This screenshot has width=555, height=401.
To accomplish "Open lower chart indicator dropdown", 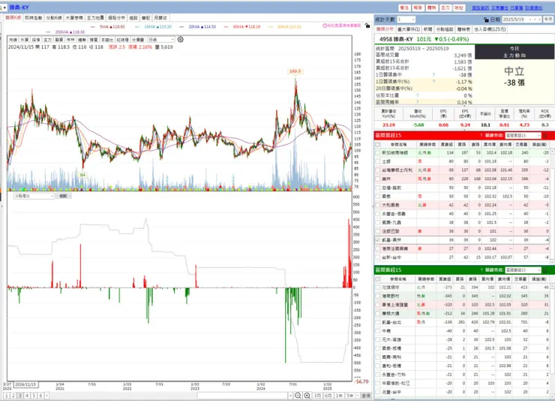I will tap(34, 196).
